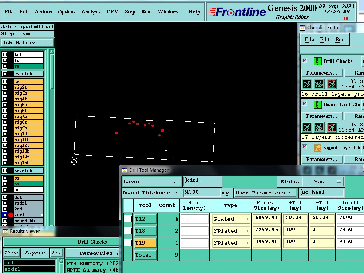This screenshot has width=364, height=273.
Task: Click the plus icon for tool T19
Action: [128, 243]
